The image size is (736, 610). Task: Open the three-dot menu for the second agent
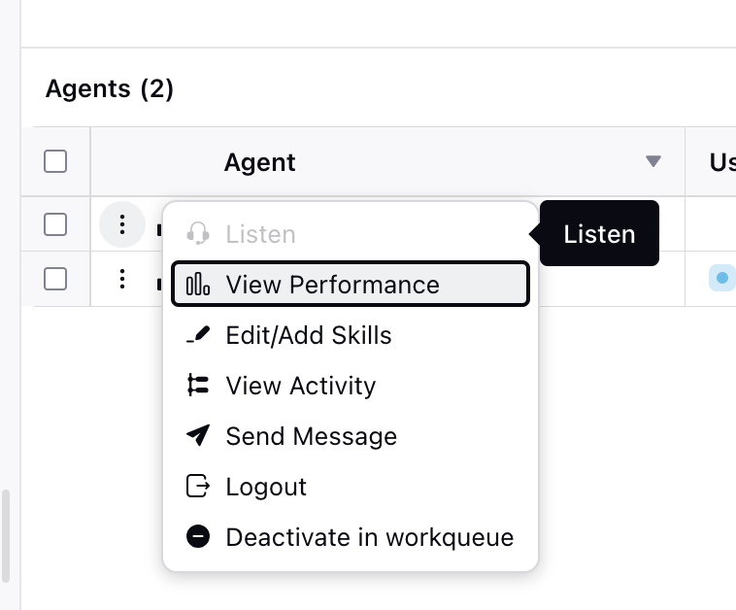pyautogui.click(x=122, y=279)
